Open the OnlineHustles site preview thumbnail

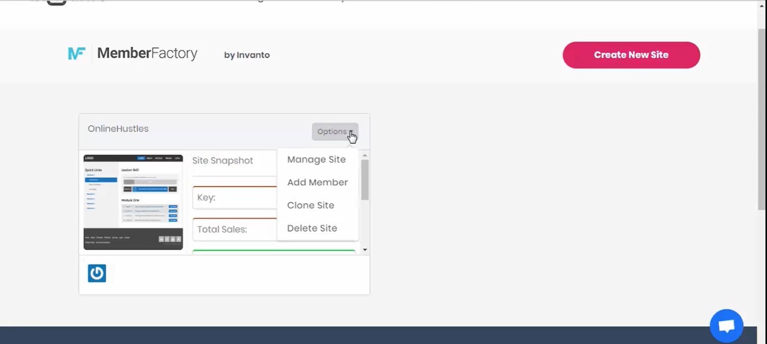tap(133, 202)
